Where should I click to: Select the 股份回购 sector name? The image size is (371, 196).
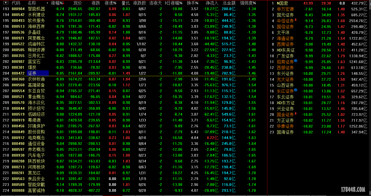pos(37,132)
